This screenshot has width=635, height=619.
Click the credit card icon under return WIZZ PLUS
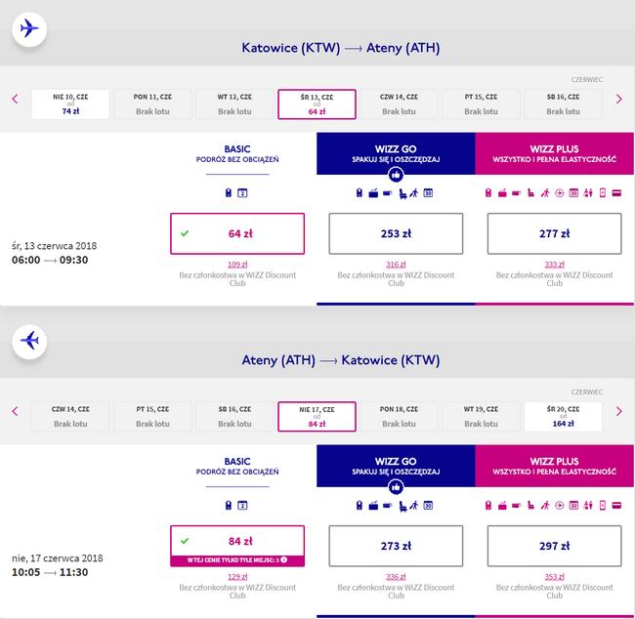click(x=616, y=505)
